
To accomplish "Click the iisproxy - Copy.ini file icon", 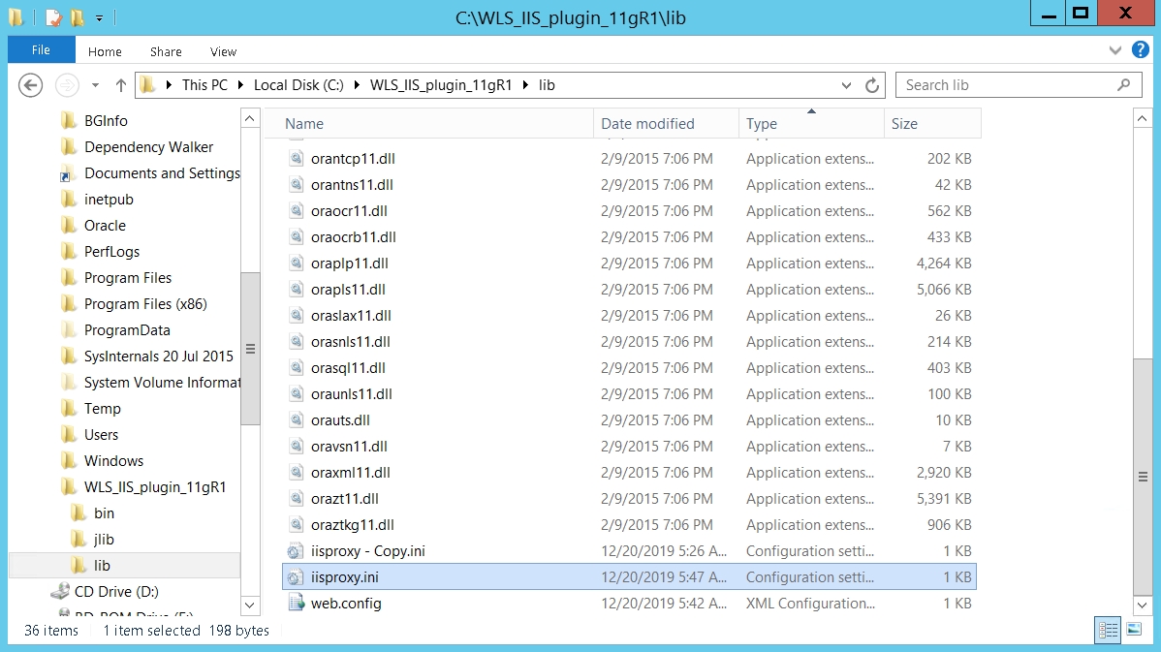I will [x=296, y=551].
